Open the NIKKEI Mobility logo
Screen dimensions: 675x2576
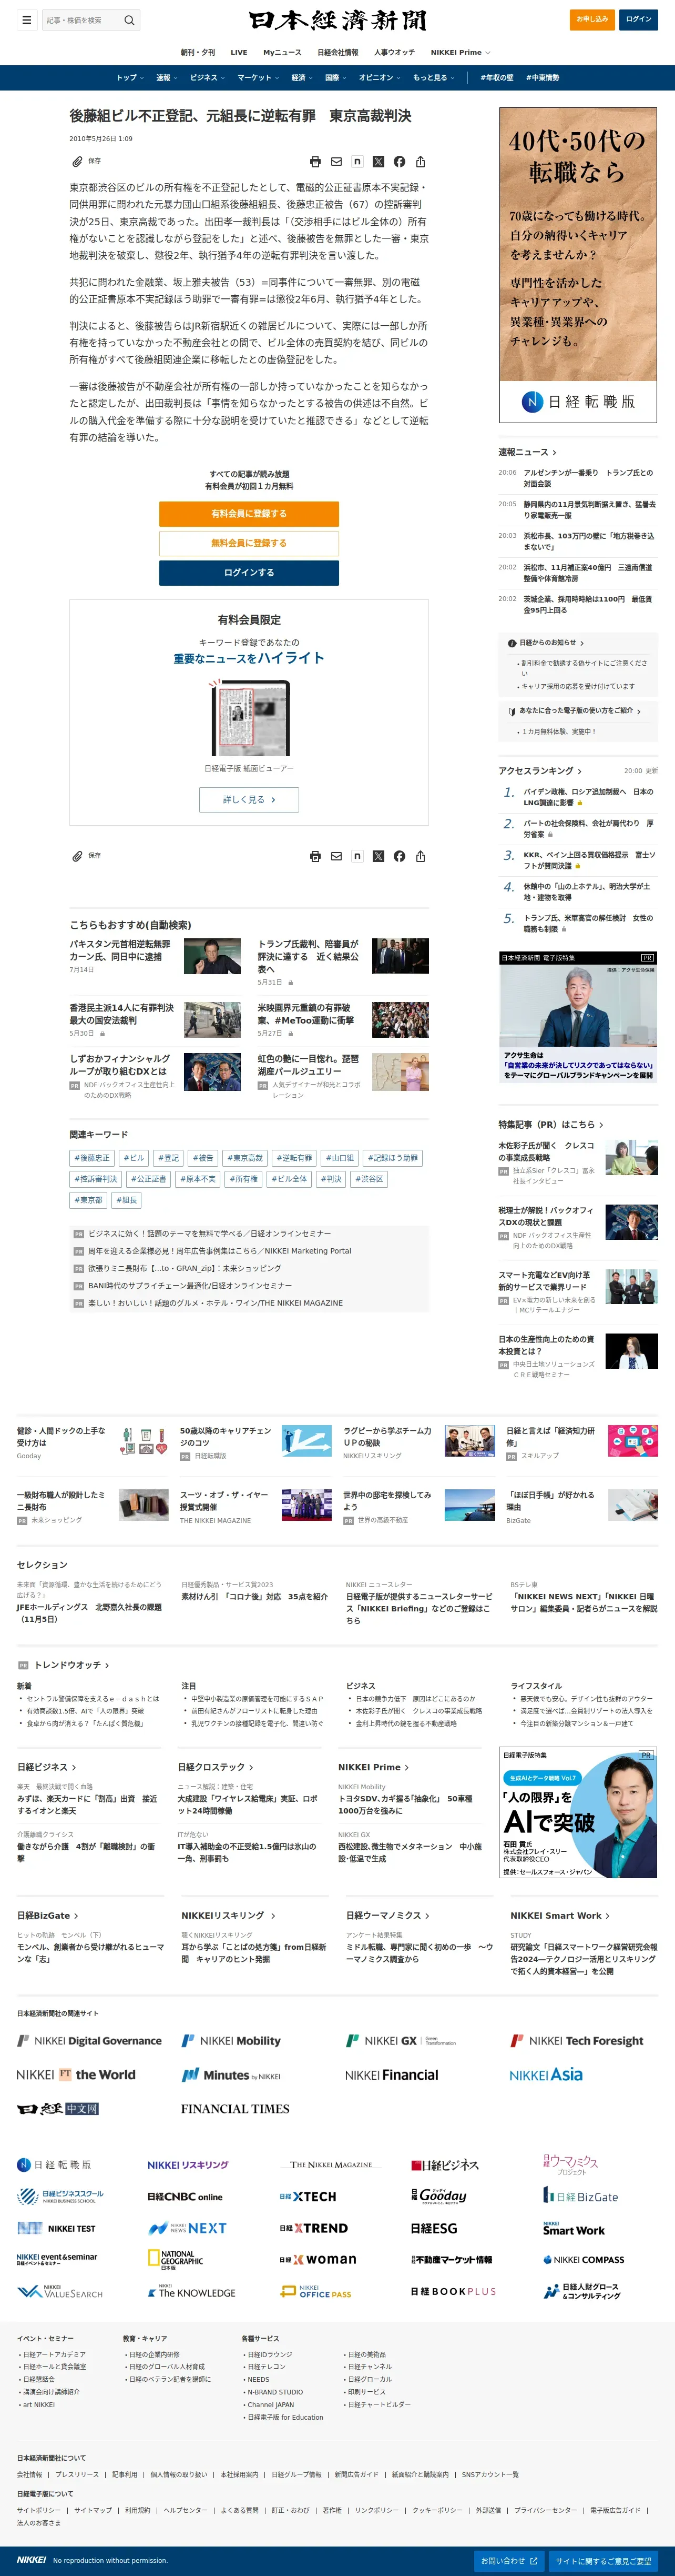[231, 2041]
